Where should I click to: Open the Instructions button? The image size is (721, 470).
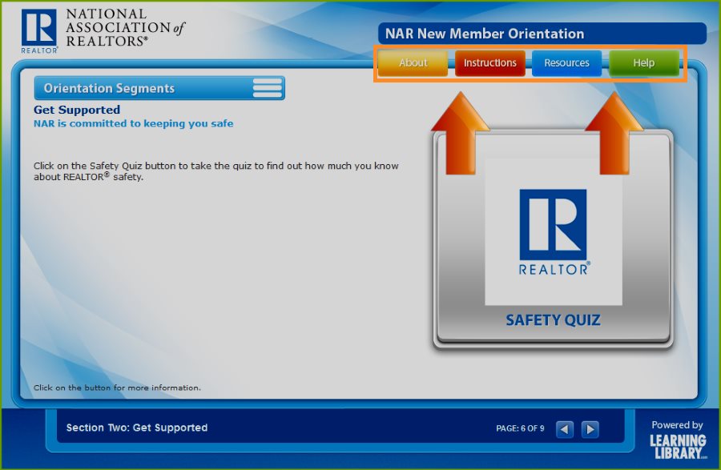coord(490,63)
